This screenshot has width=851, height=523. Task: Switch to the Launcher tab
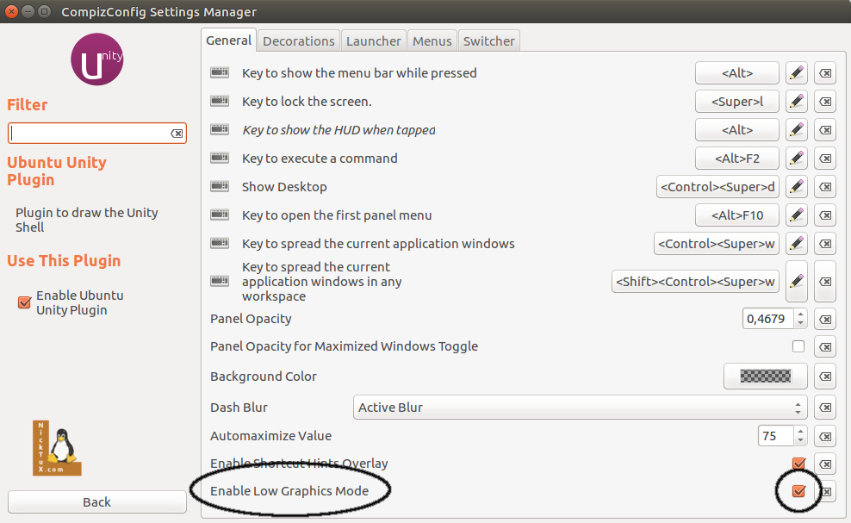pyautogui.click(x=373, y=40)
